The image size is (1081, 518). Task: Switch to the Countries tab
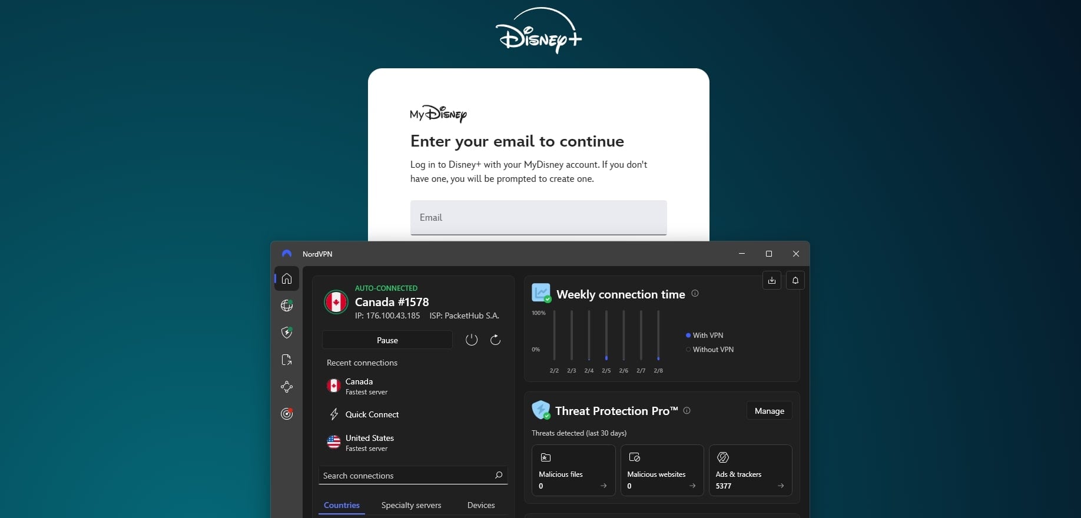coord(341,505)
